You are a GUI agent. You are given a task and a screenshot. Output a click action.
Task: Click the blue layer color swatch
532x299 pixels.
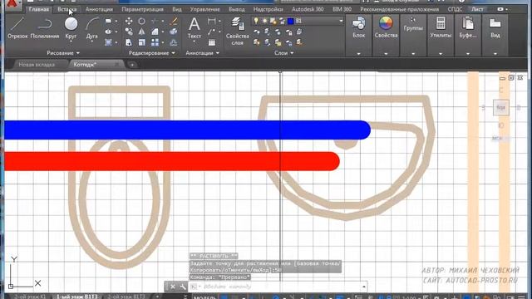(x=290, y=21)
